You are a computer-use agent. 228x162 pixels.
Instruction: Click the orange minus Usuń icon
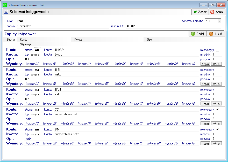[211, 34]
